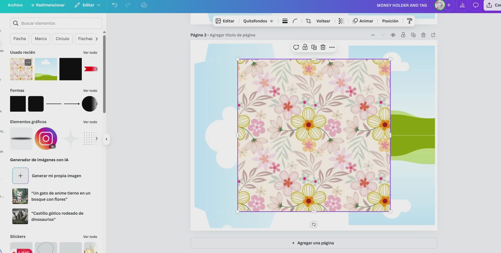The height and width of the screenshot is (253, 501).
Task: Lock page 3 with padlock icon
Action: click(403, 35)
